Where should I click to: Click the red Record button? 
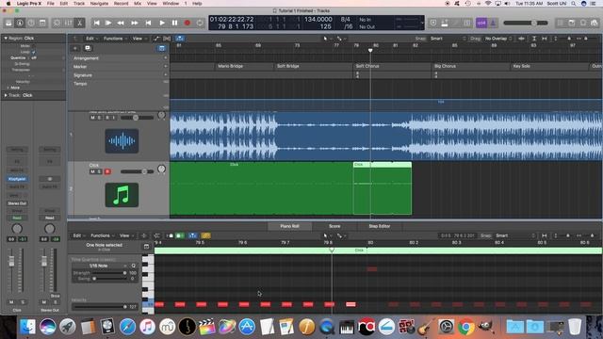click(x=187, y=23)
